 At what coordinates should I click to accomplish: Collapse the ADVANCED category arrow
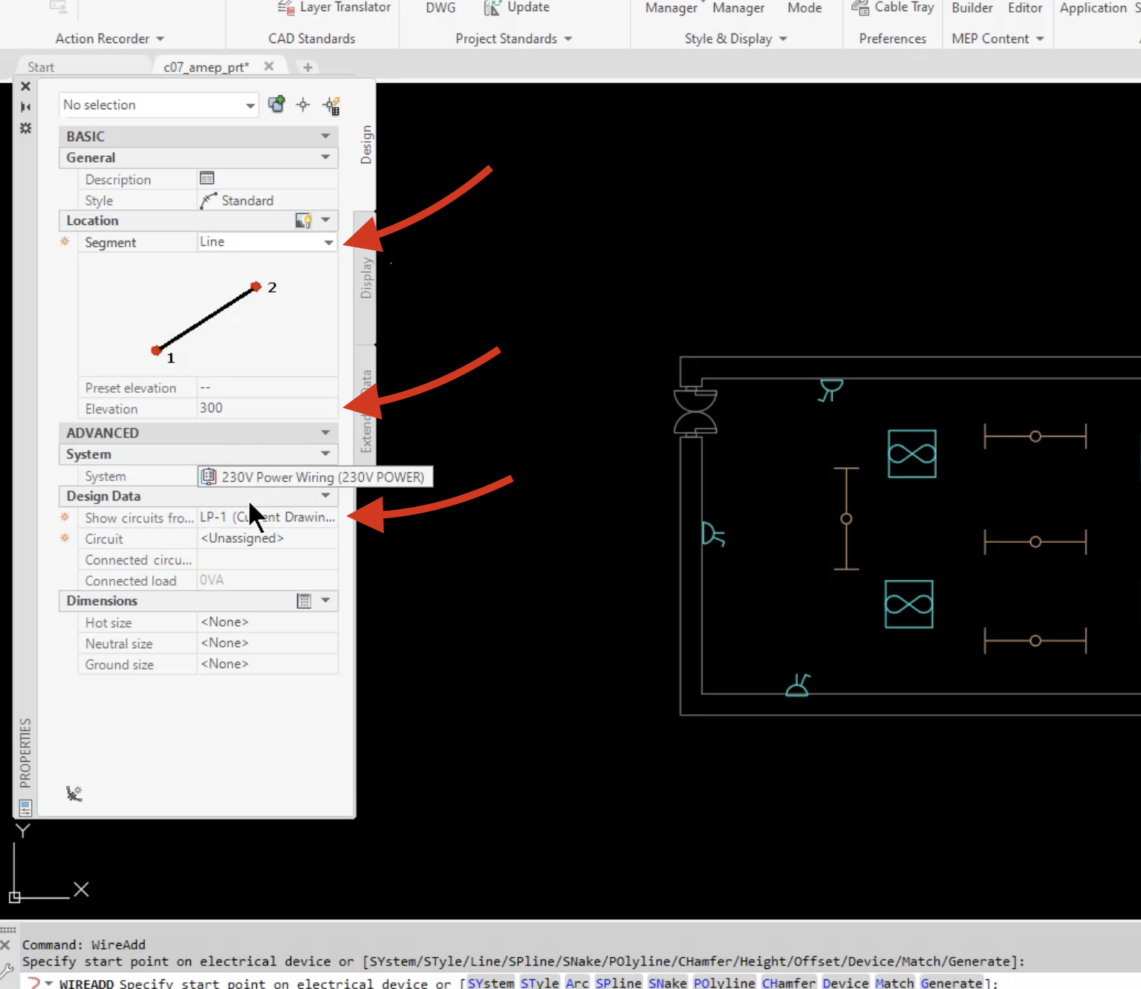click(325, 432)
